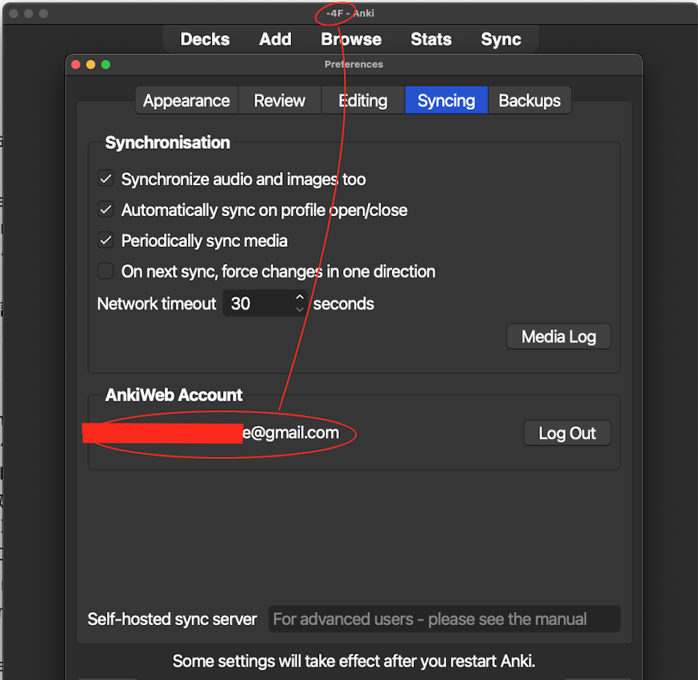Screen dimensions: 698x680
Task: Enable force changes in one direction
Action: (x=106, y=271)
